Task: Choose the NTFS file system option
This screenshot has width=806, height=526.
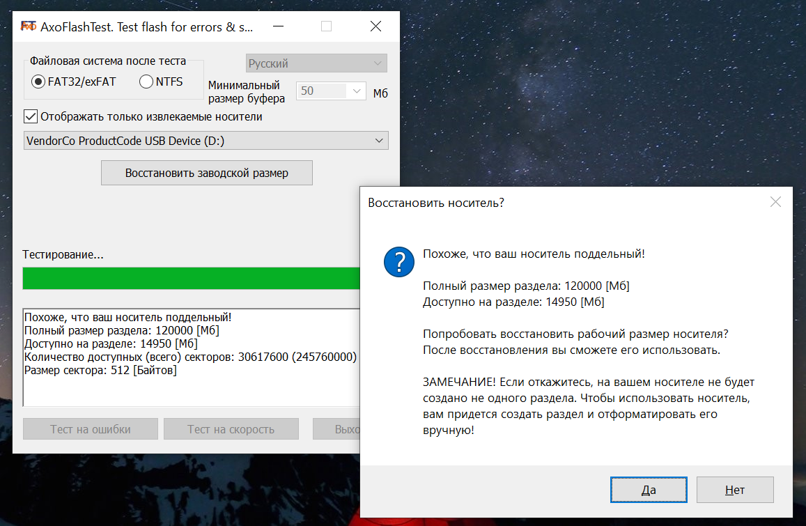Action: [146, 82]
